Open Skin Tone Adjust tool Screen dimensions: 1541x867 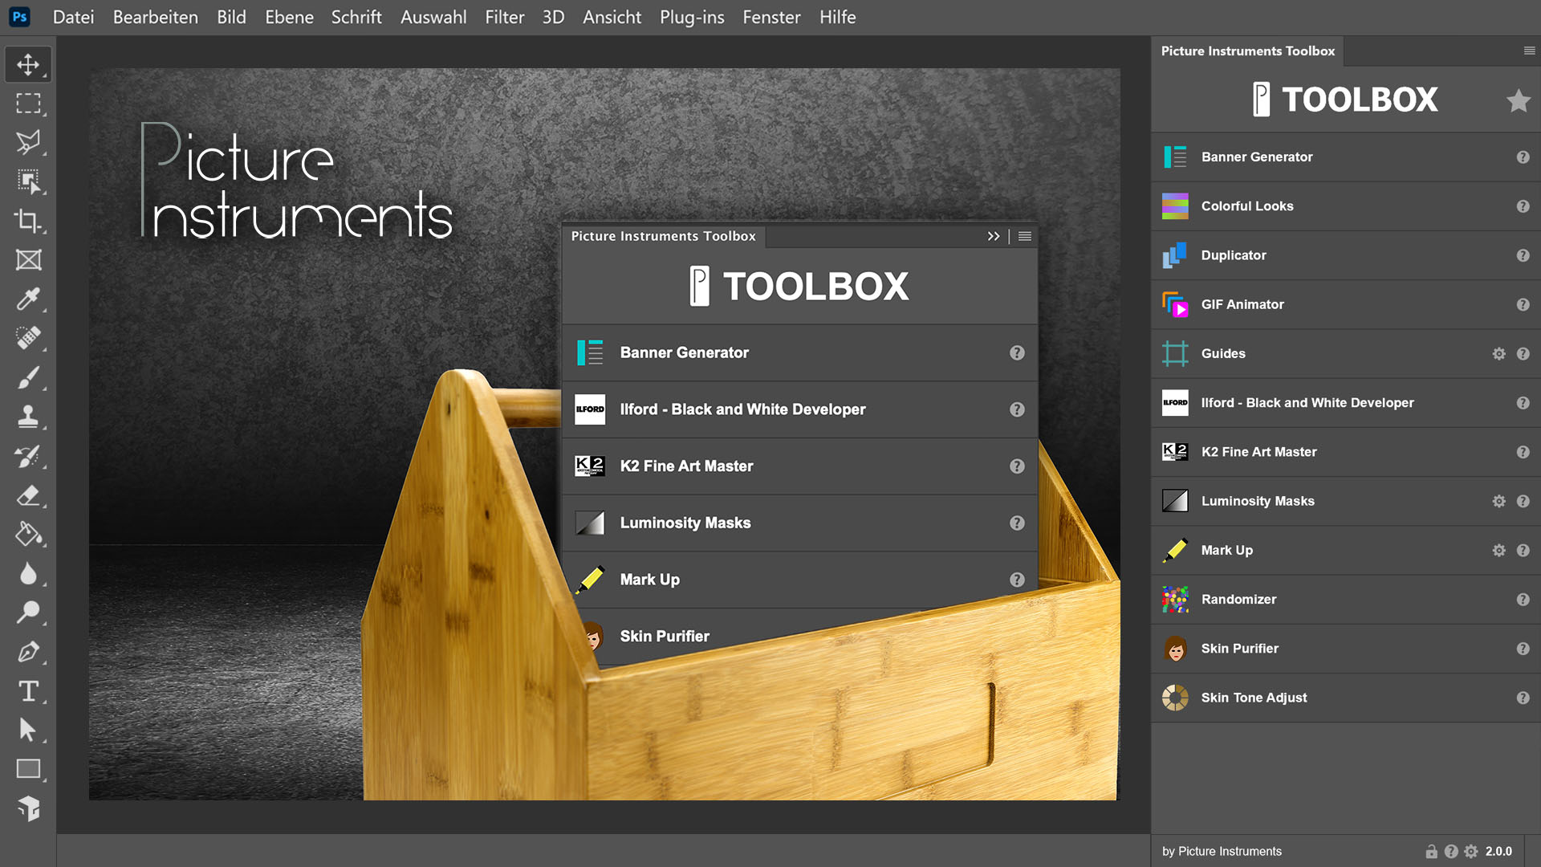coord(1346,698)
